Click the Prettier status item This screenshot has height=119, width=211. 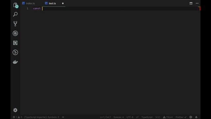181,117
